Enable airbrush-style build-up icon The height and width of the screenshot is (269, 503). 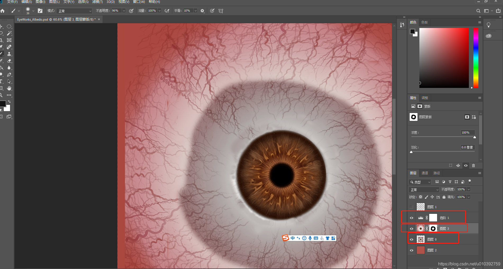click(x=167, y=11)
